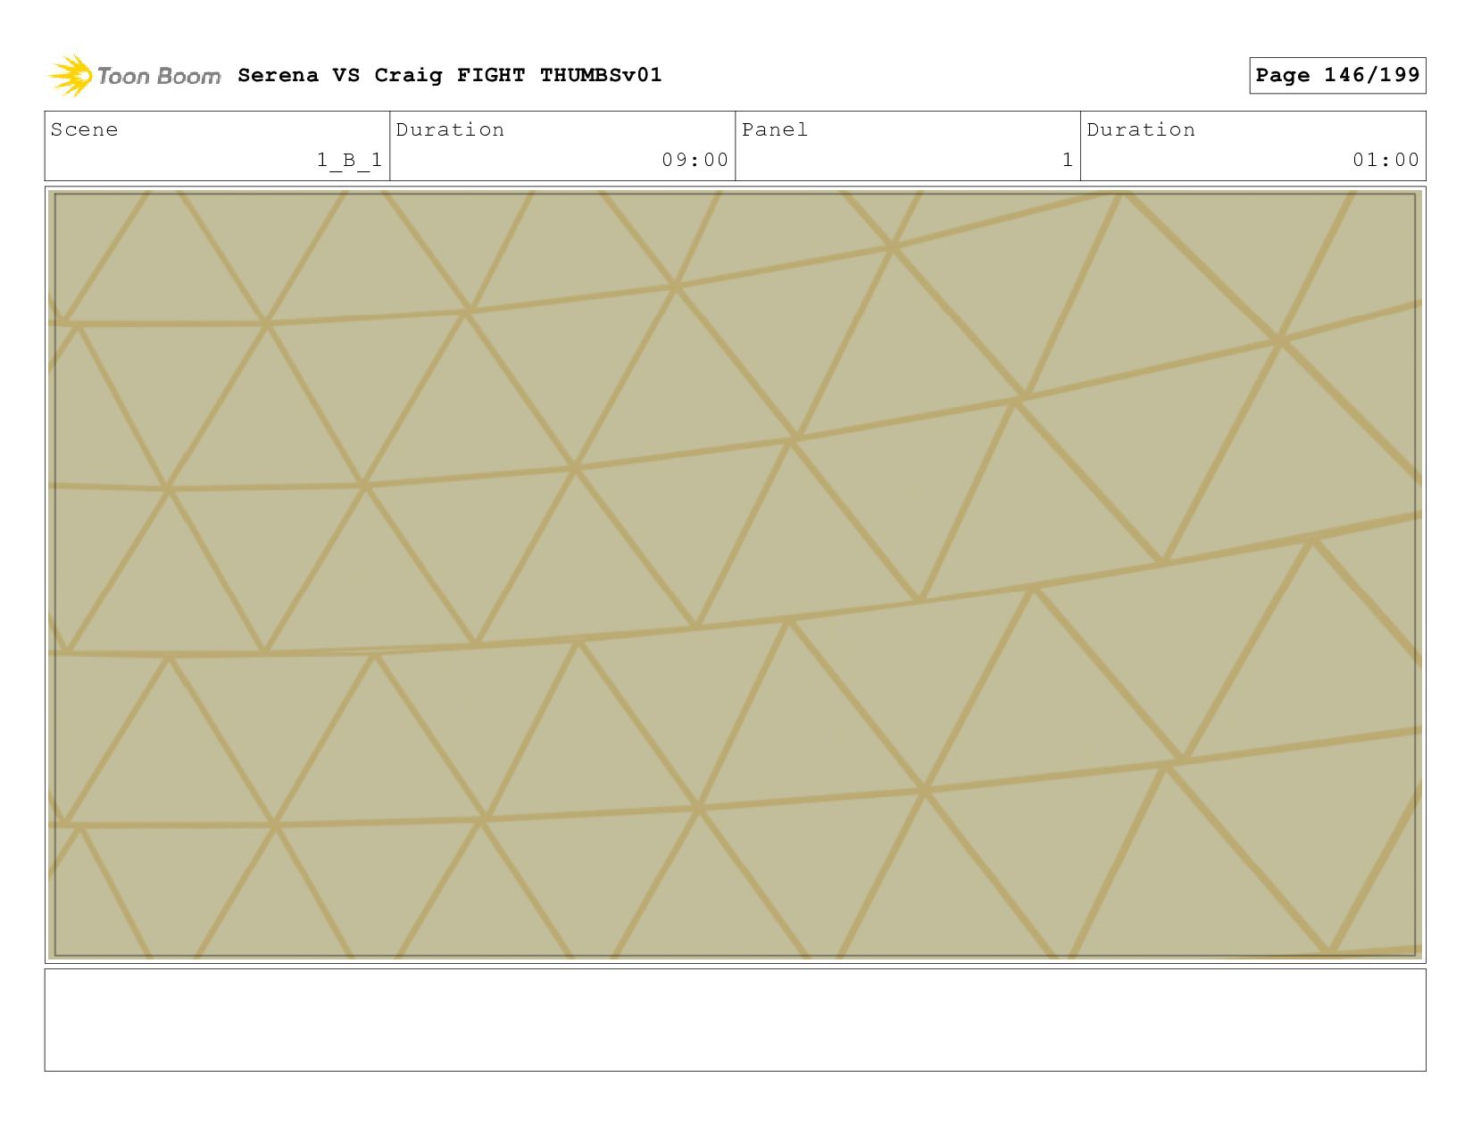Select the scene value '1_B_1'
This screenshot has height=1138, width=1473.
[x=349, y=160]
